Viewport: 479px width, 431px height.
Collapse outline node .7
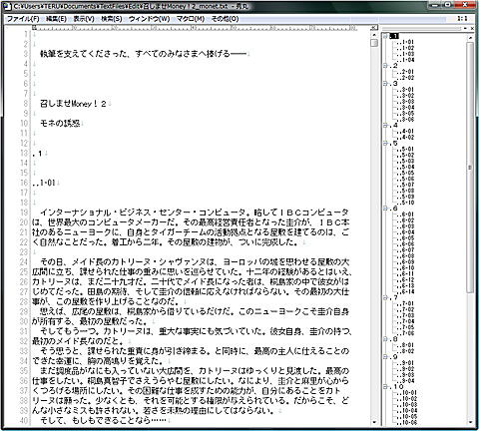point(385,297)
